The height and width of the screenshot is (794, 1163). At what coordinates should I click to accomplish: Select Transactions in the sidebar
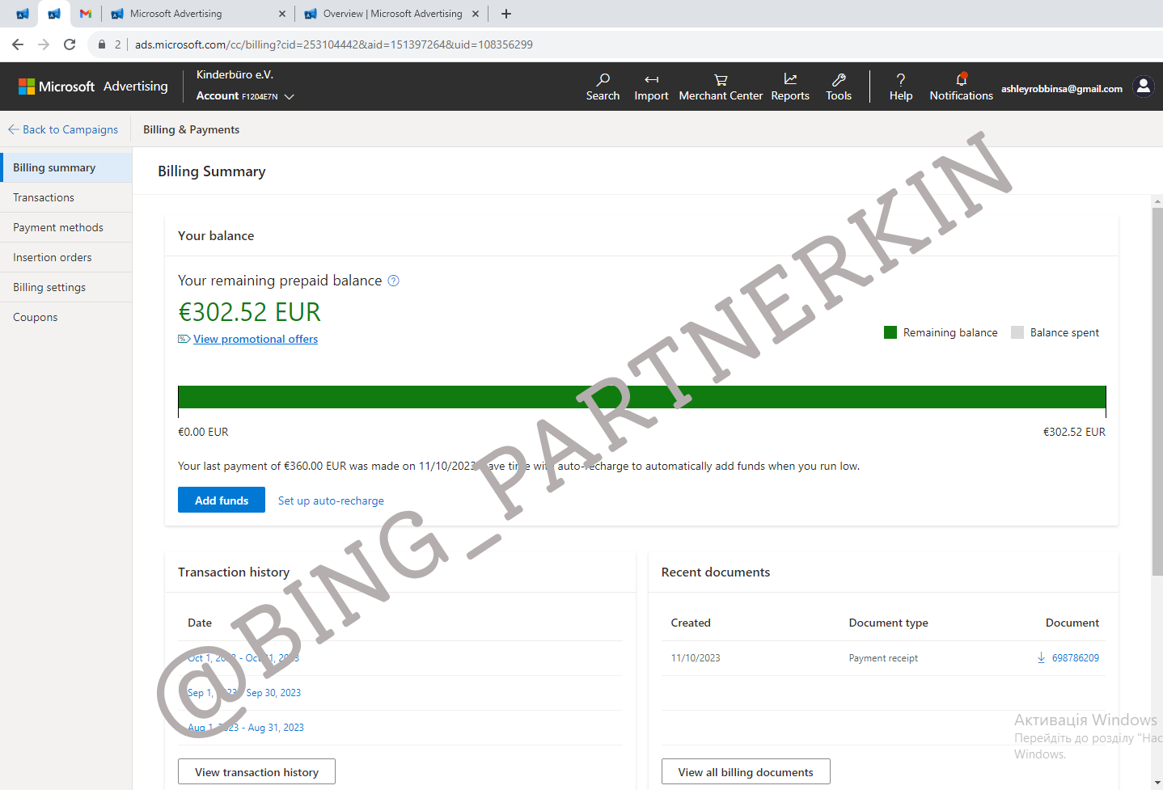click(44, 197)
